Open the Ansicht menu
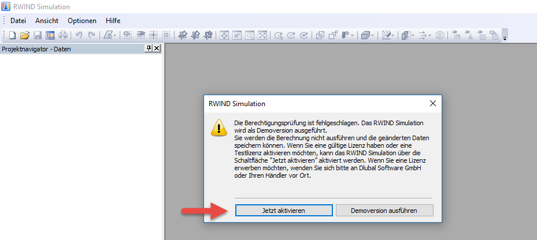The height and width of the screenshot is (240, 537). [47, 21]
